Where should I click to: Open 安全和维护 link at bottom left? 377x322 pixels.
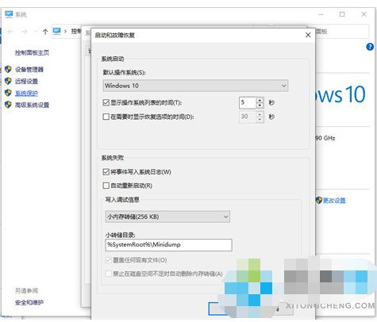pyautogui.click(x=29, y=302)
